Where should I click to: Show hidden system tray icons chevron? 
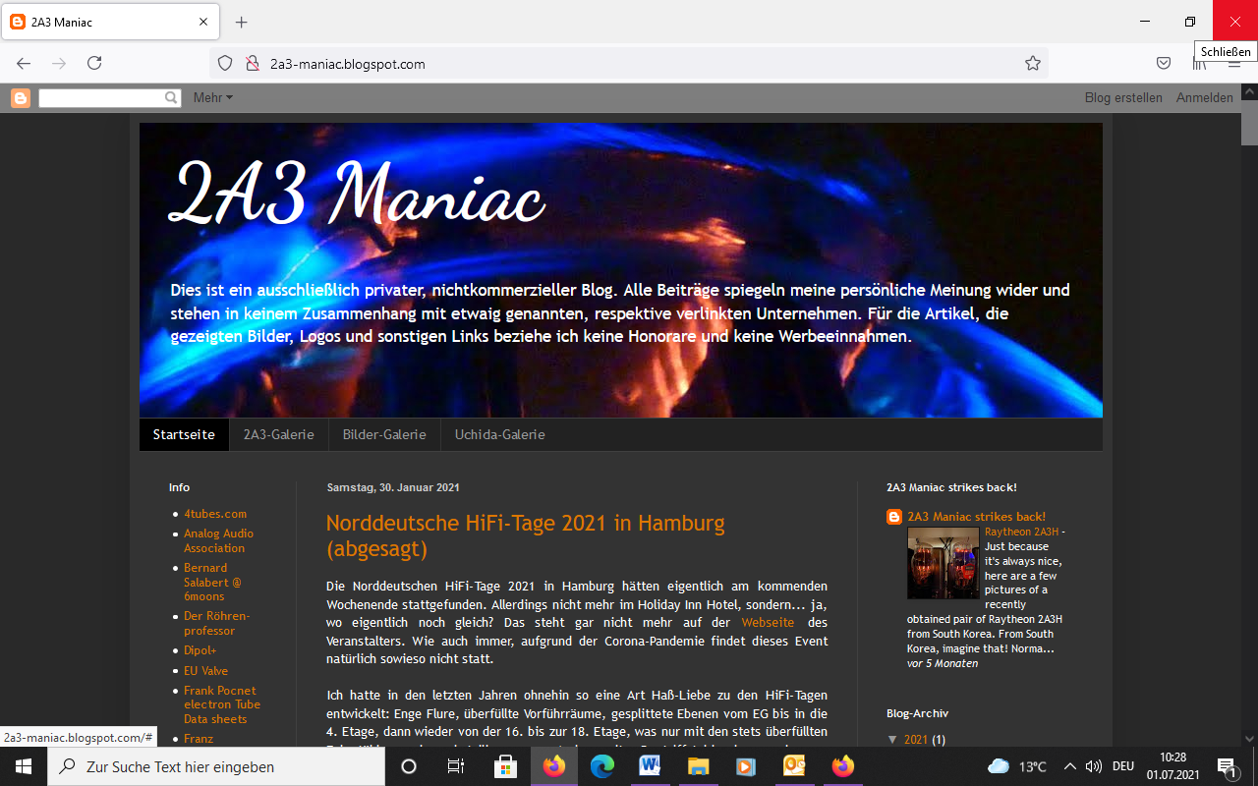coord(1069,766)
